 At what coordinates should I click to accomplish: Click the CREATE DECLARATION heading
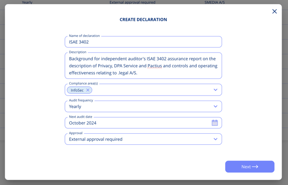click(143, 20)
